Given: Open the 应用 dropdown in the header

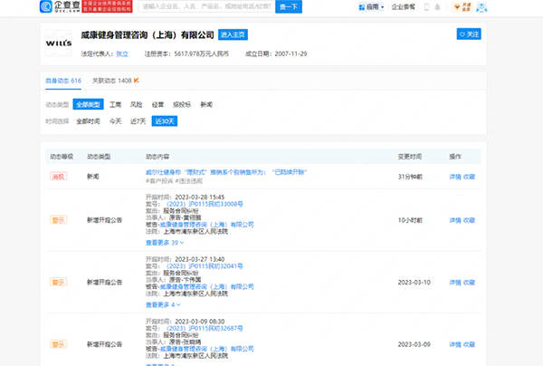Looking at the screenshot, I should point(371,7).
